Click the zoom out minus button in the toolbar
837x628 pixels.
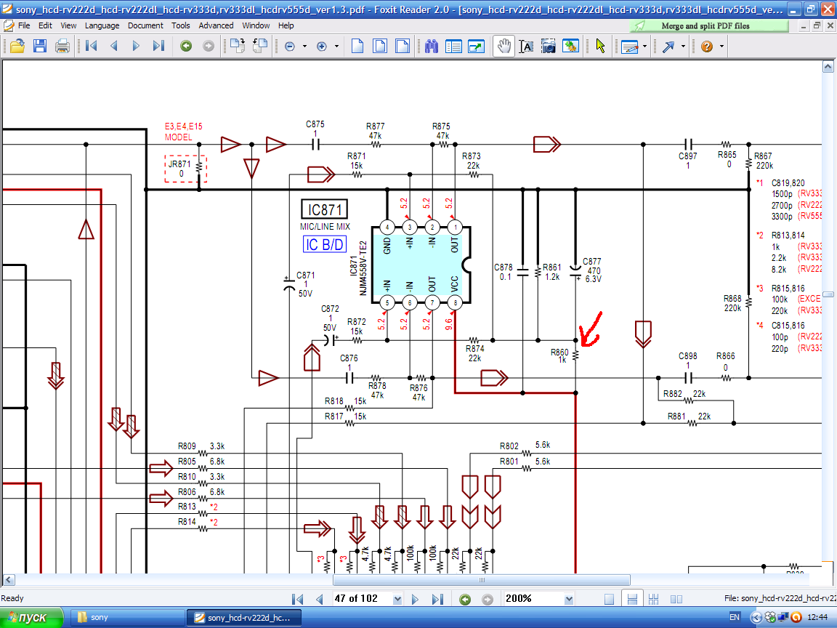point(290,46)
